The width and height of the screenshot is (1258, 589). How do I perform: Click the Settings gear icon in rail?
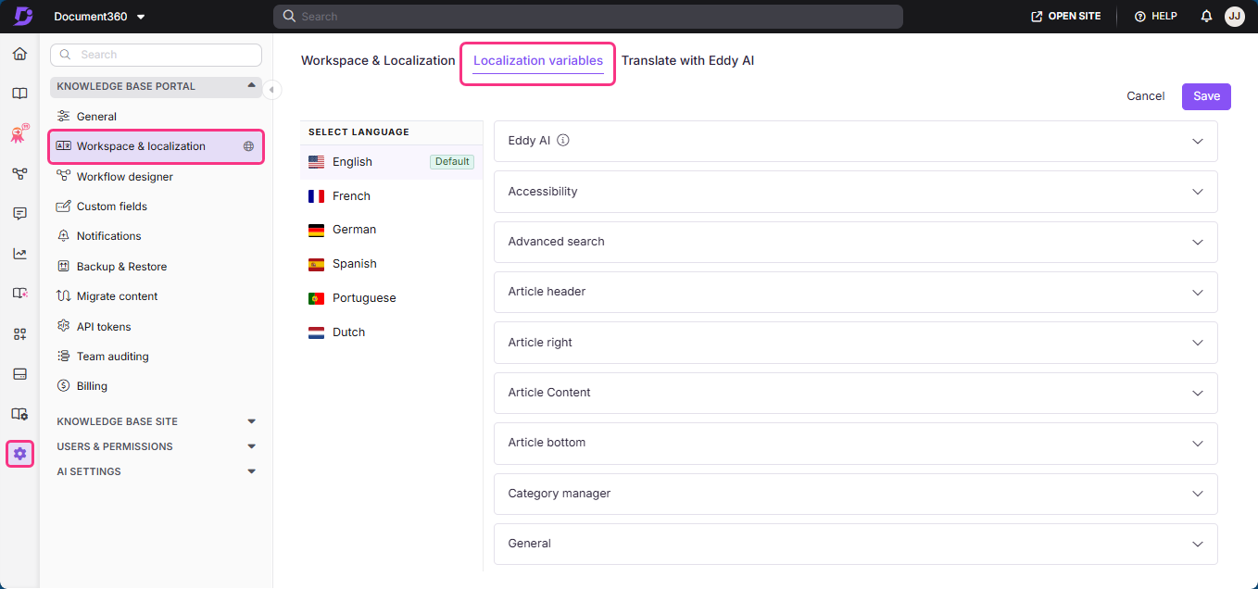click(x=19, y=454)
